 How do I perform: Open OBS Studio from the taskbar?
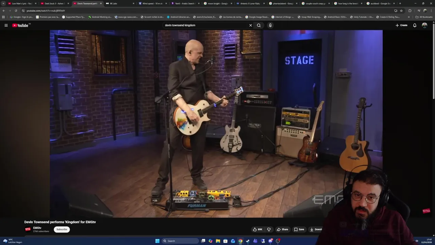coord(278,241)
